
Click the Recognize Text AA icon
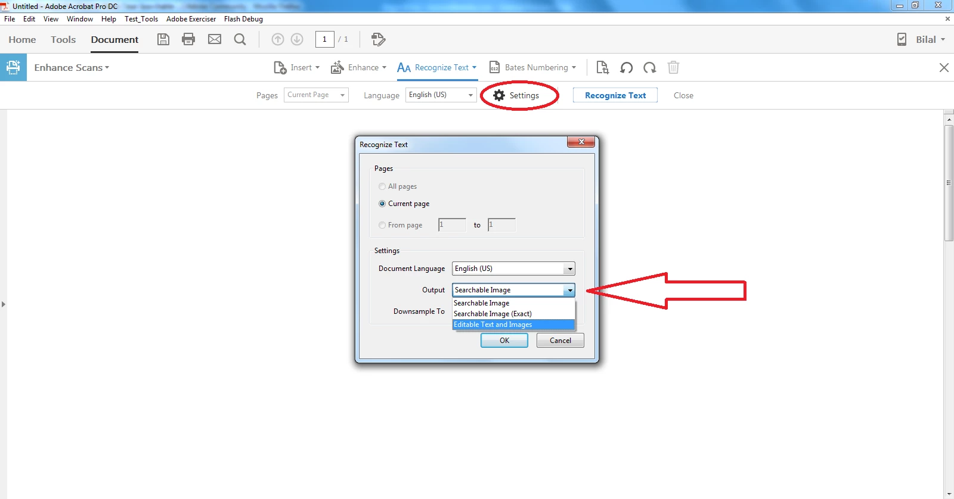coord(404,67)
